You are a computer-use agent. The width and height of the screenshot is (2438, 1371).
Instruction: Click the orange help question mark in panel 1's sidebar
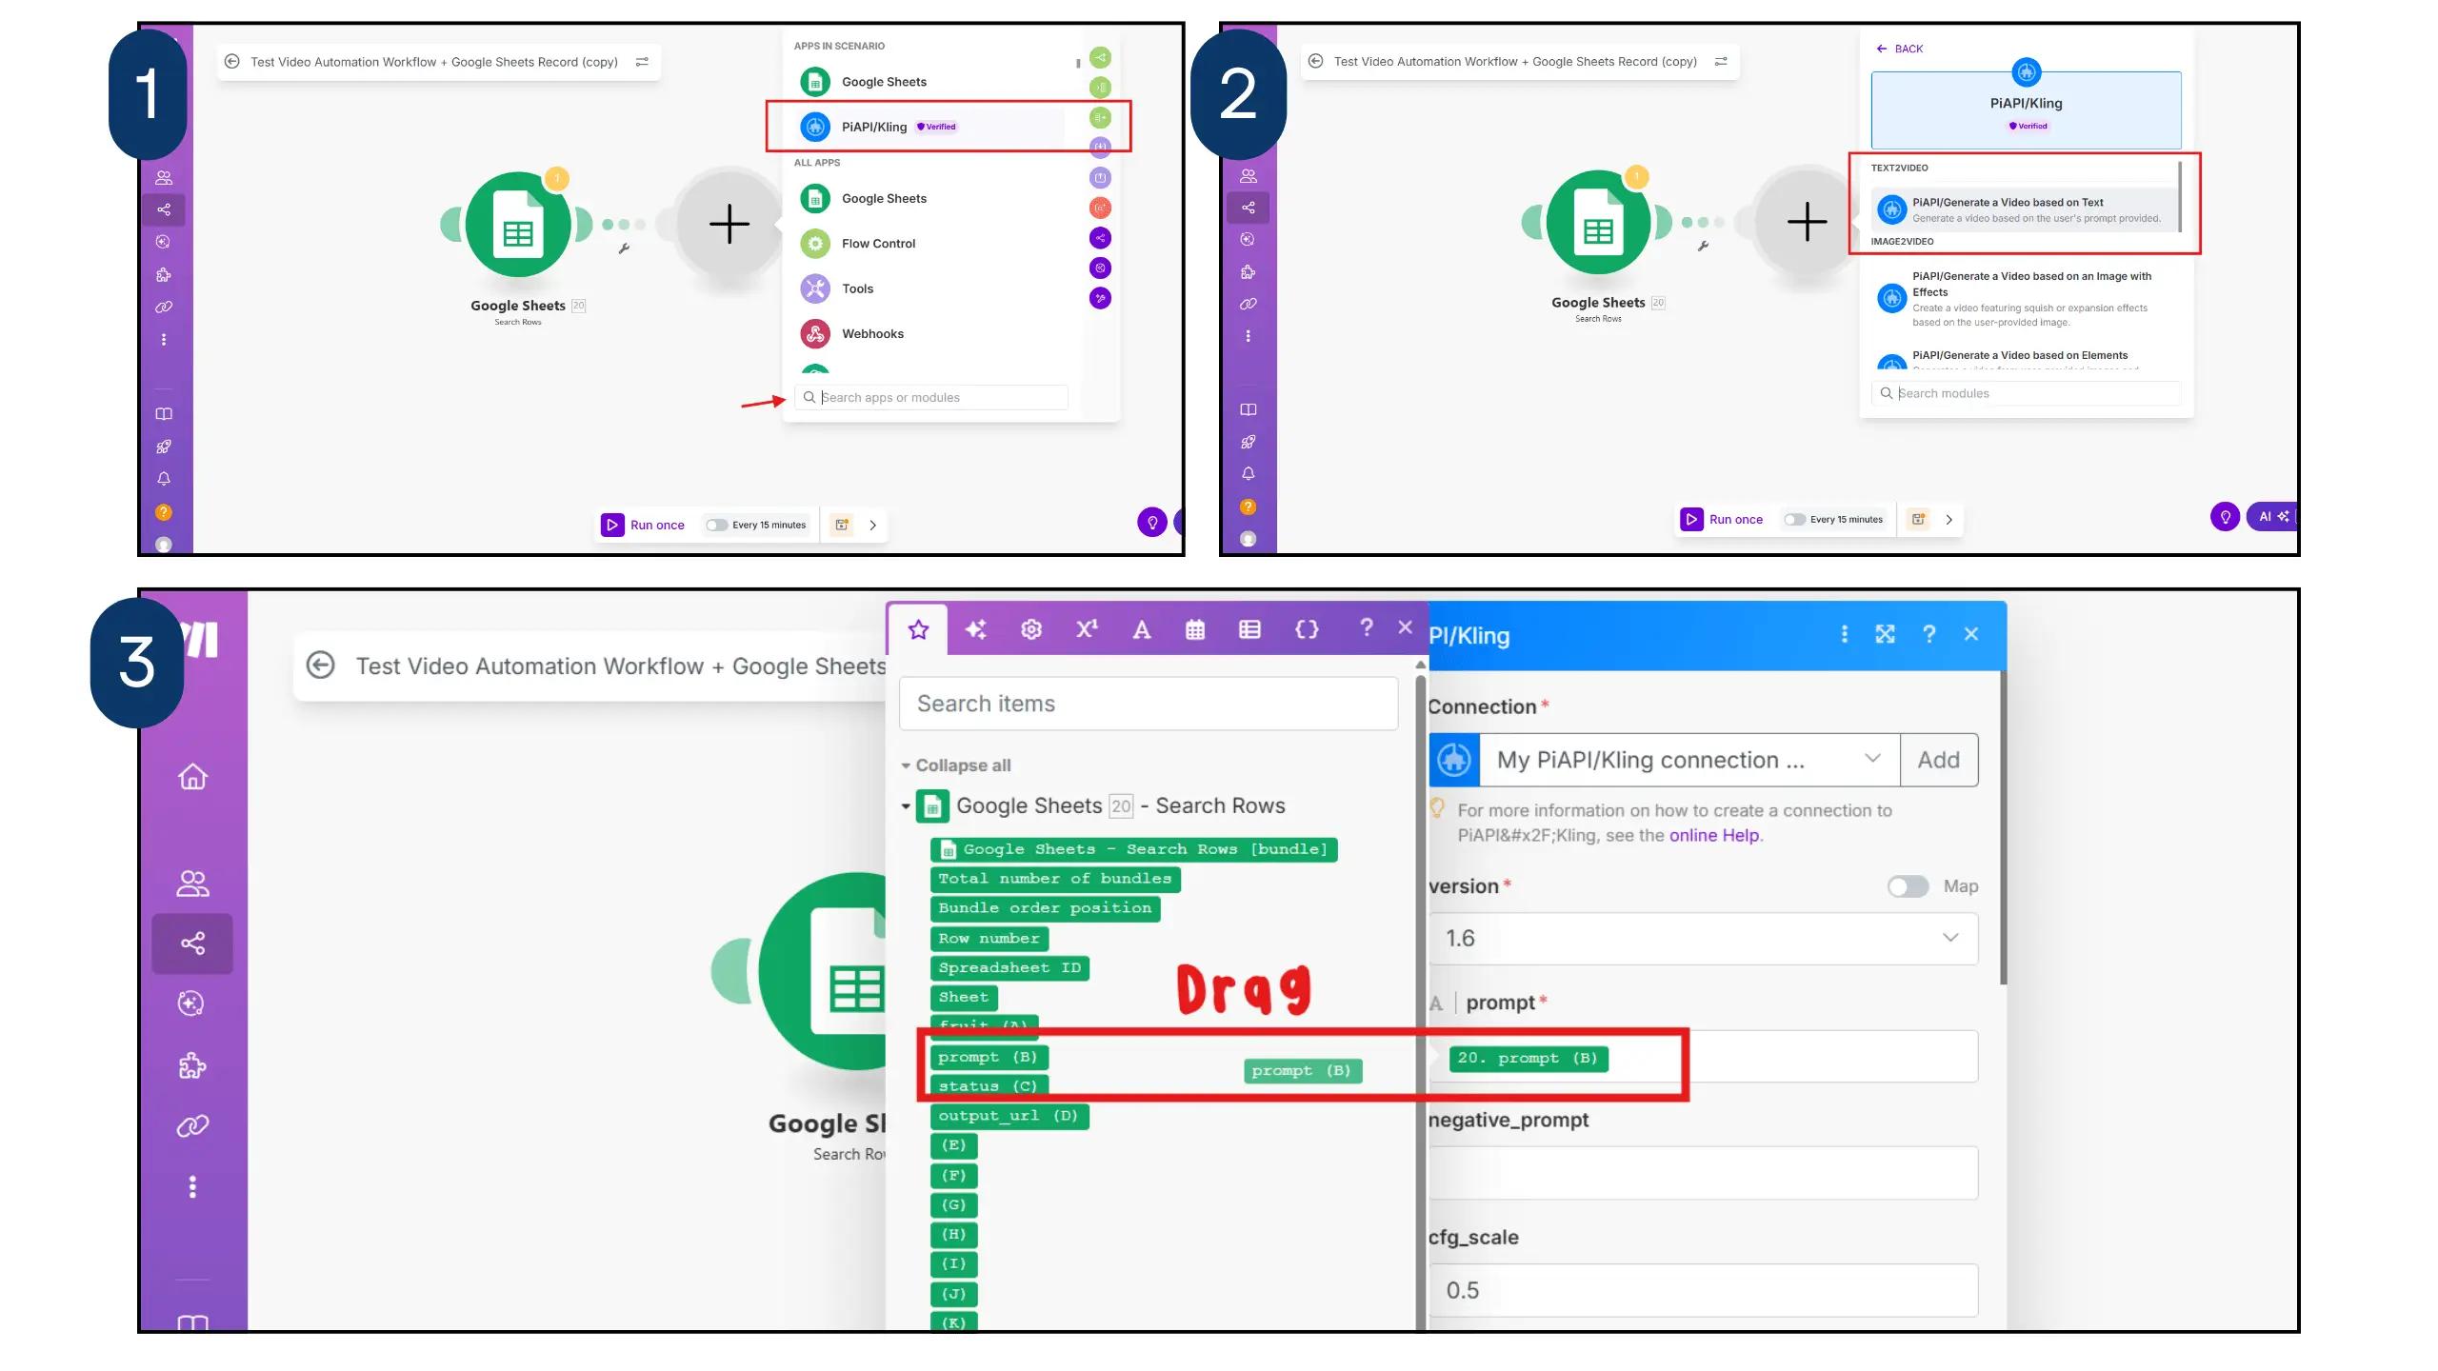(164, 512)
